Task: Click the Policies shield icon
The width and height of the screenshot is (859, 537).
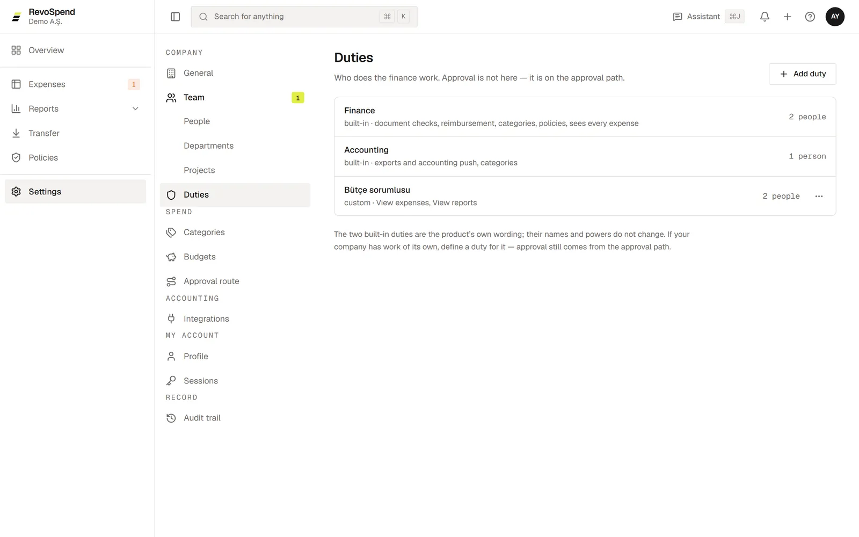Action: (16, 157)
